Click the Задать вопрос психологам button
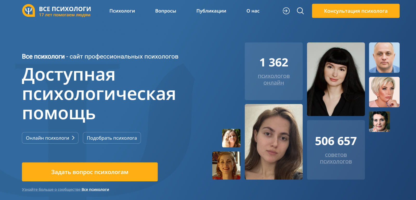The height and width of the screenshot is (200, 416). [90, 172]
